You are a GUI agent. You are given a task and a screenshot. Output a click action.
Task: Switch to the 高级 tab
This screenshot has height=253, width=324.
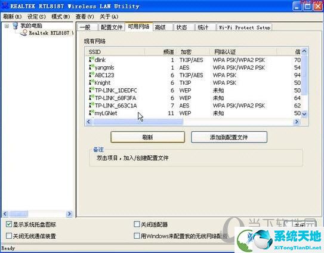(x=163, y=27)
